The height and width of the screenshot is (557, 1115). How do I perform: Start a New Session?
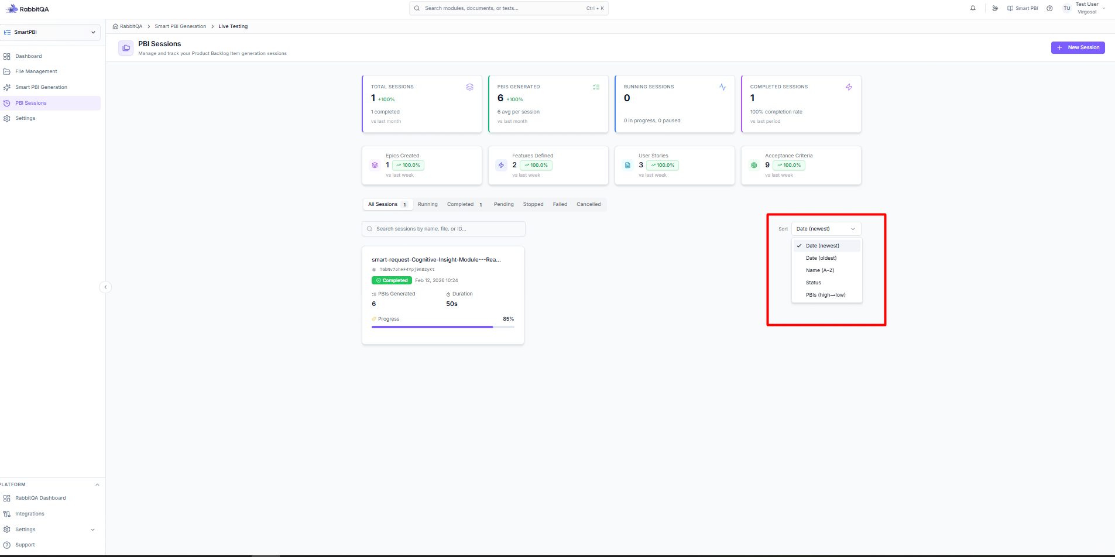(1078, 47)
